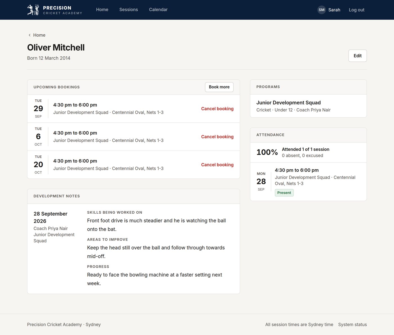Cancel booking for Tue 29 Sep

pos(217,109)
